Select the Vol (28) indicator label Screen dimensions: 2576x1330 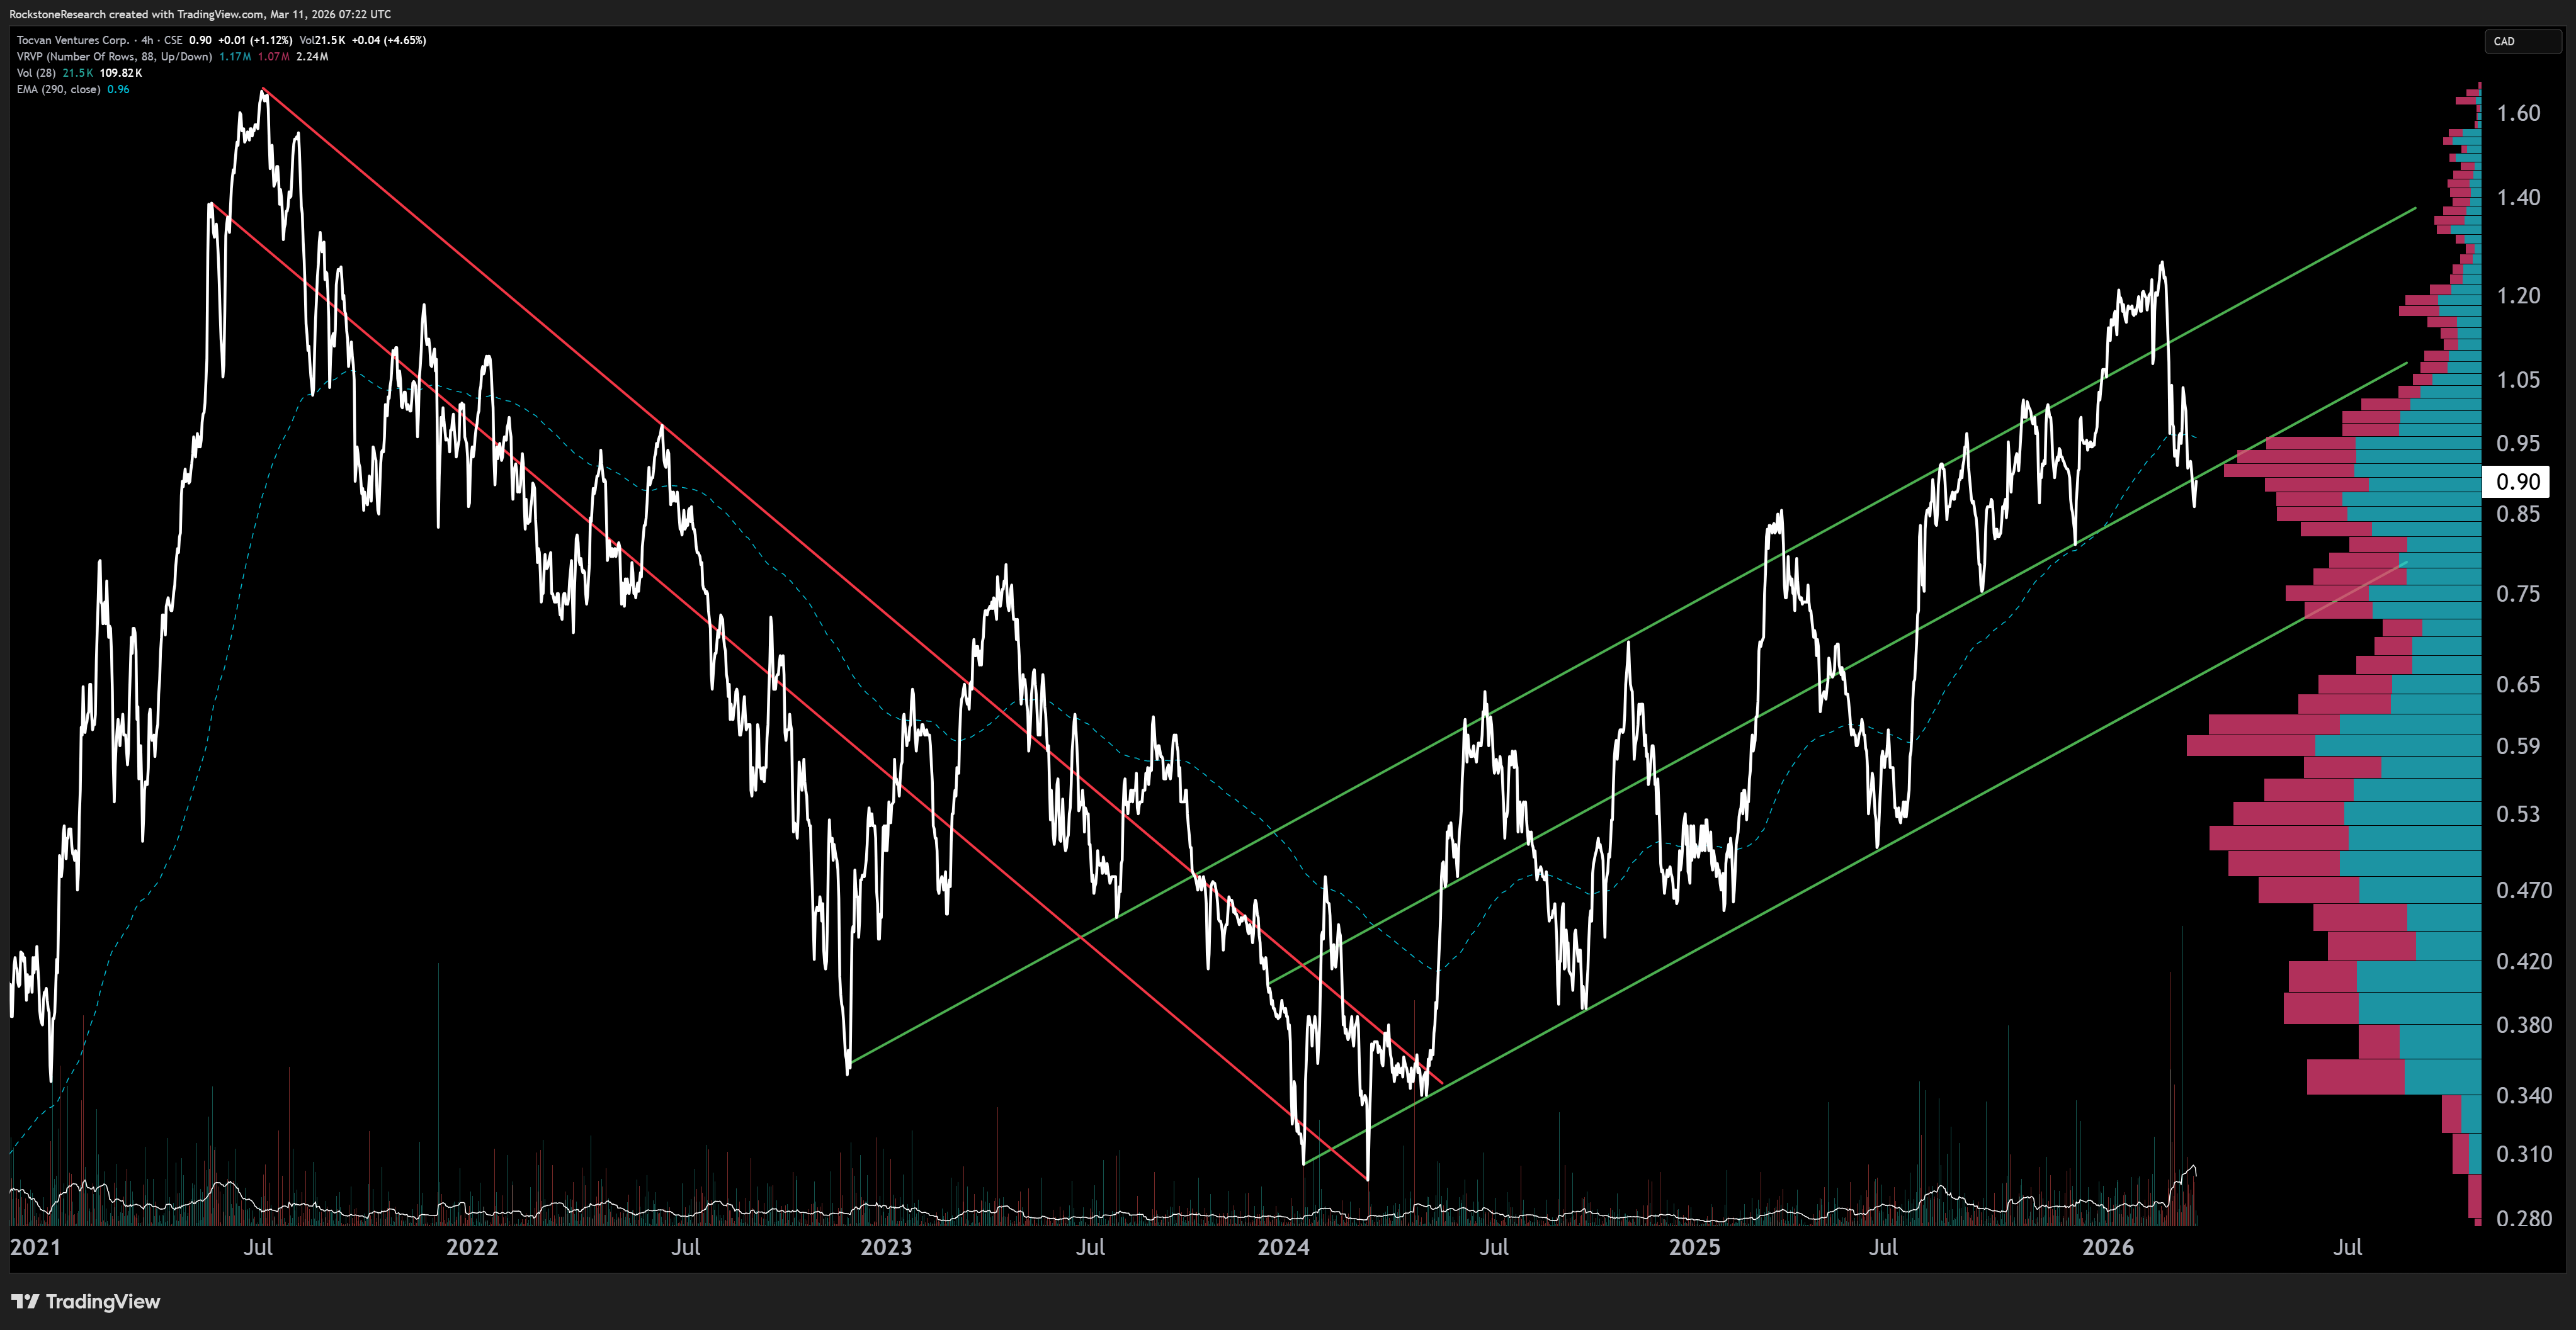click(35, 73)
